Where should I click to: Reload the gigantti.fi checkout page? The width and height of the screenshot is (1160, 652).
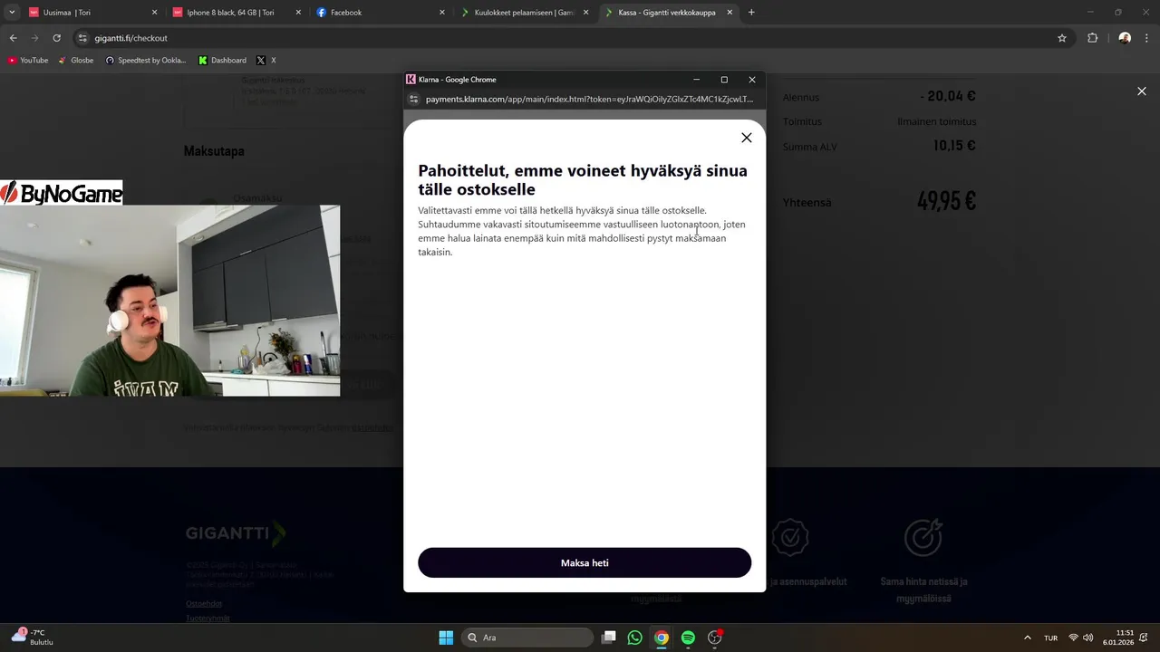(56, 38)
